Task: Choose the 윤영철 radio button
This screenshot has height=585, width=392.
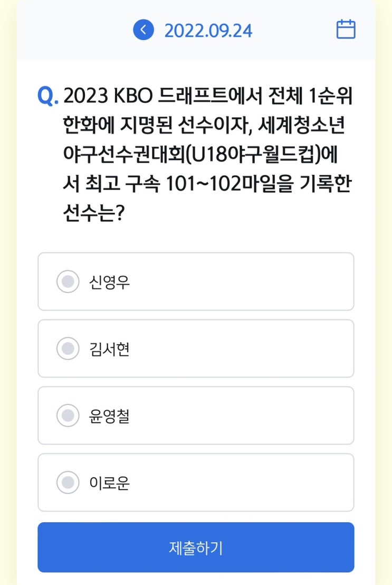Action: pos(68,416)
